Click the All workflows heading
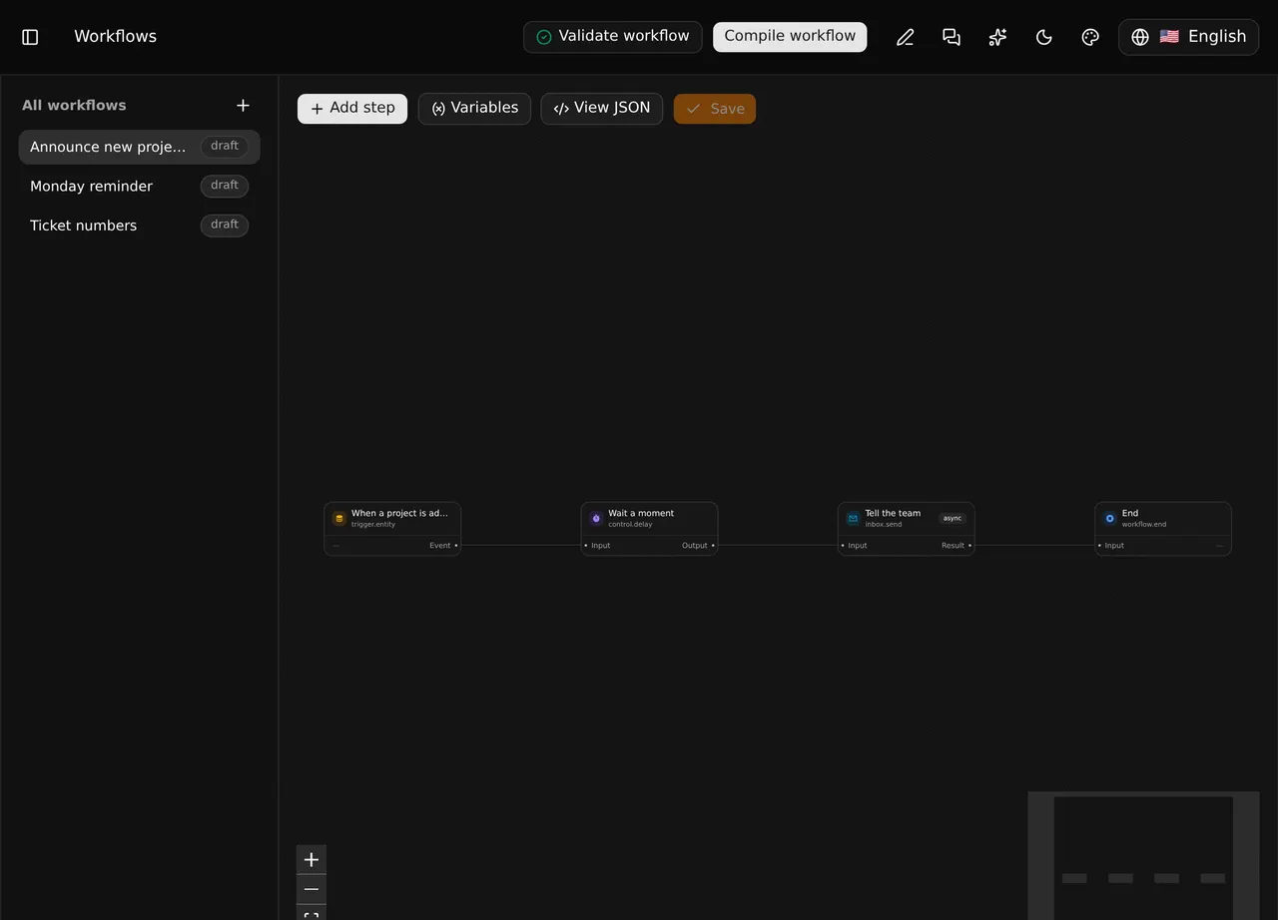Viewport: 1278px width, 920px height. click(x=74, y=106)
